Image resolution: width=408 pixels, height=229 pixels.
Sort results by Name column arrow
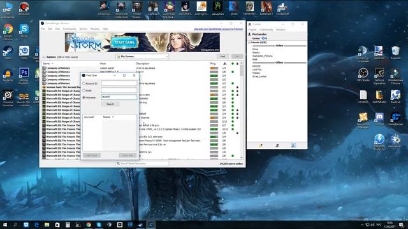pos(113,117)
